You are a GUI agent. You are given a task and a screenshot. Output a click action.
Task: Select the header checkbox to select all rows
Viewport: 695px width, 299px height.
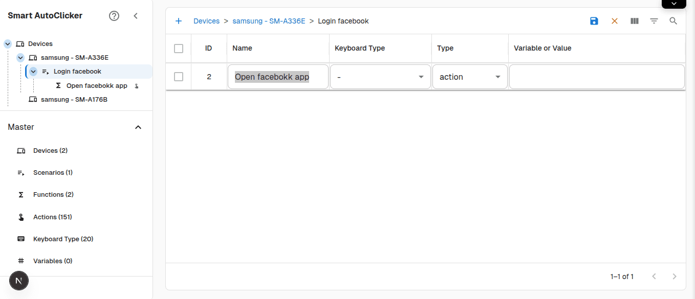tap(178, 48)
